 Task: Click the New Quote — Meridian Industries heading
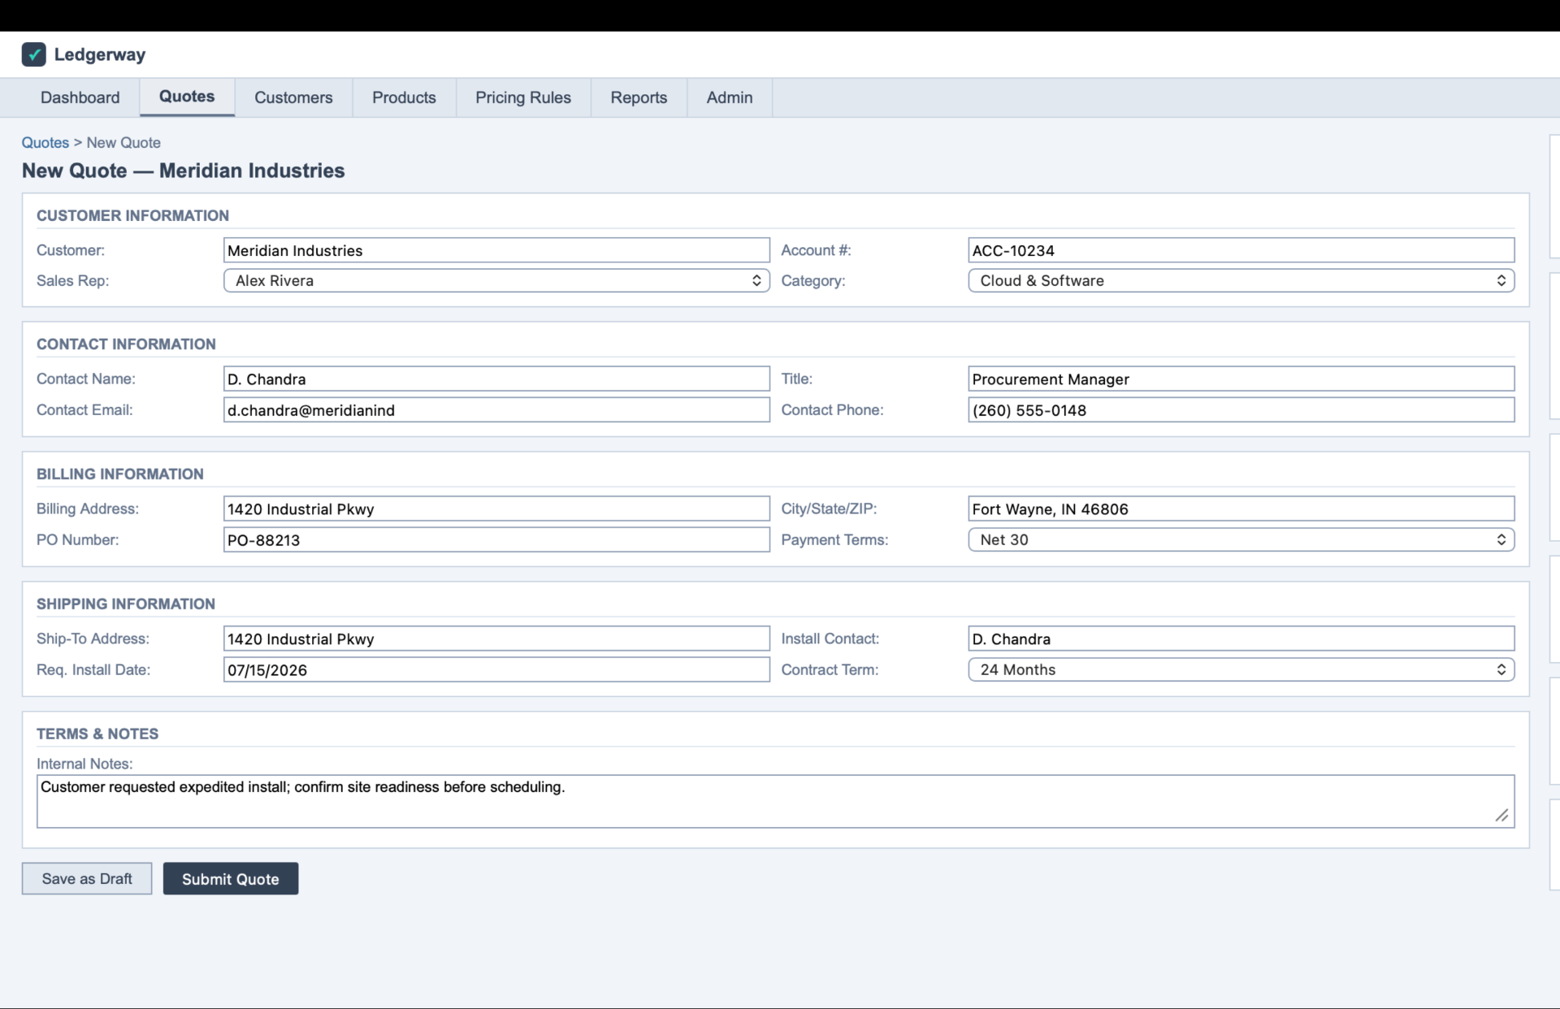click(x=184, y=171)
